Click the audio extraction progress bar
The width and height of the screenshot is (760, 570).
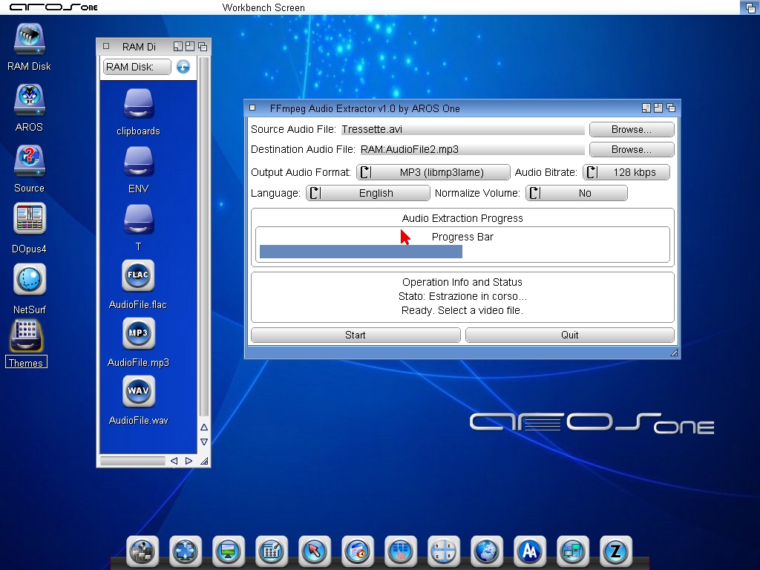(462, 251)
